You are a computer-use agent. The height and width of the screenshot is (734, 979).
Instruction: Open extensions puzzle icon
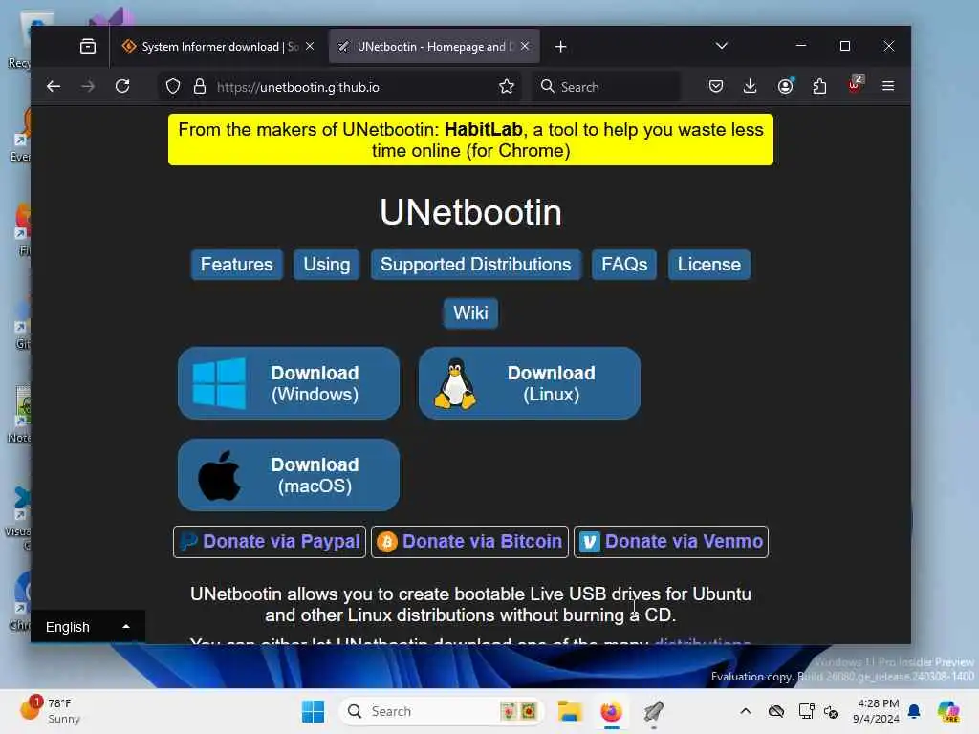pos(819,86)
